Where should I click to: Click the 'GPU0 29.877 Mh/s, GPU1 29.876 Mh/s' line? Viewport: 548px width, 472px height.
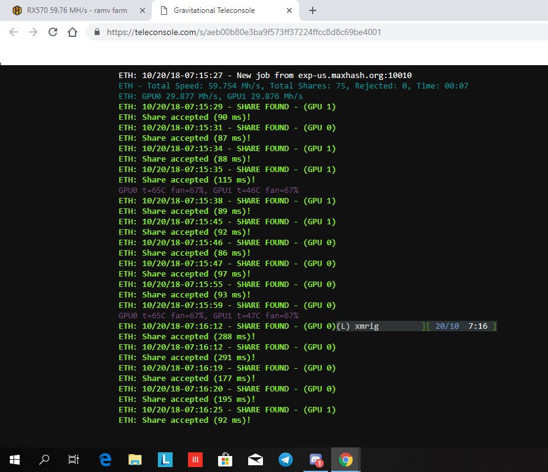tap(210, 96)
